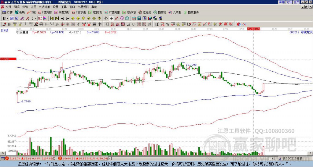Click the 行情 toolbar button
The height and width of the screenshot is (167, 313).
(8, 12)
